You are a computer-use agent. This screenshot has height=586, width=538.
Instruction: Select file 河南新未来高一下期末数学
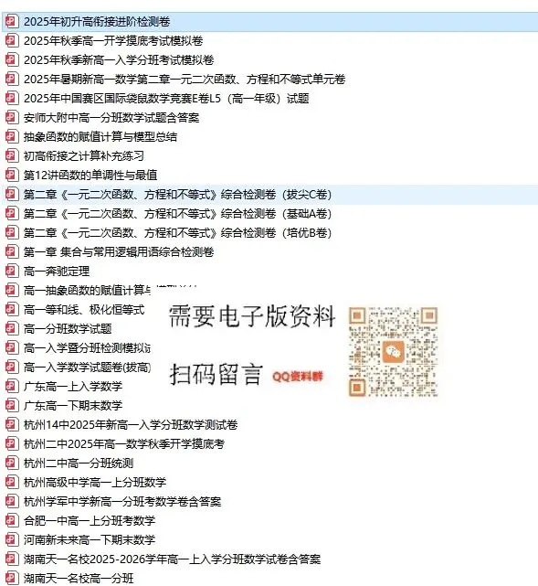pos(90,539)
